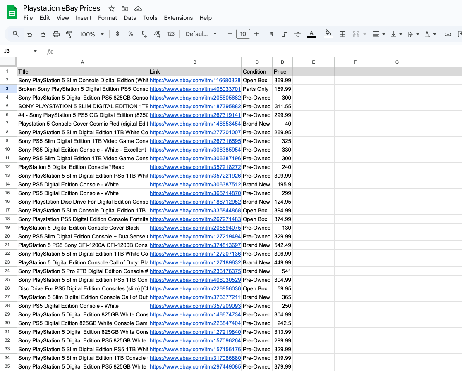Image resolution: width=462 pixels, height=371 pixels.
Task: Increase decimal places
Action: click(x=157, y=34)
